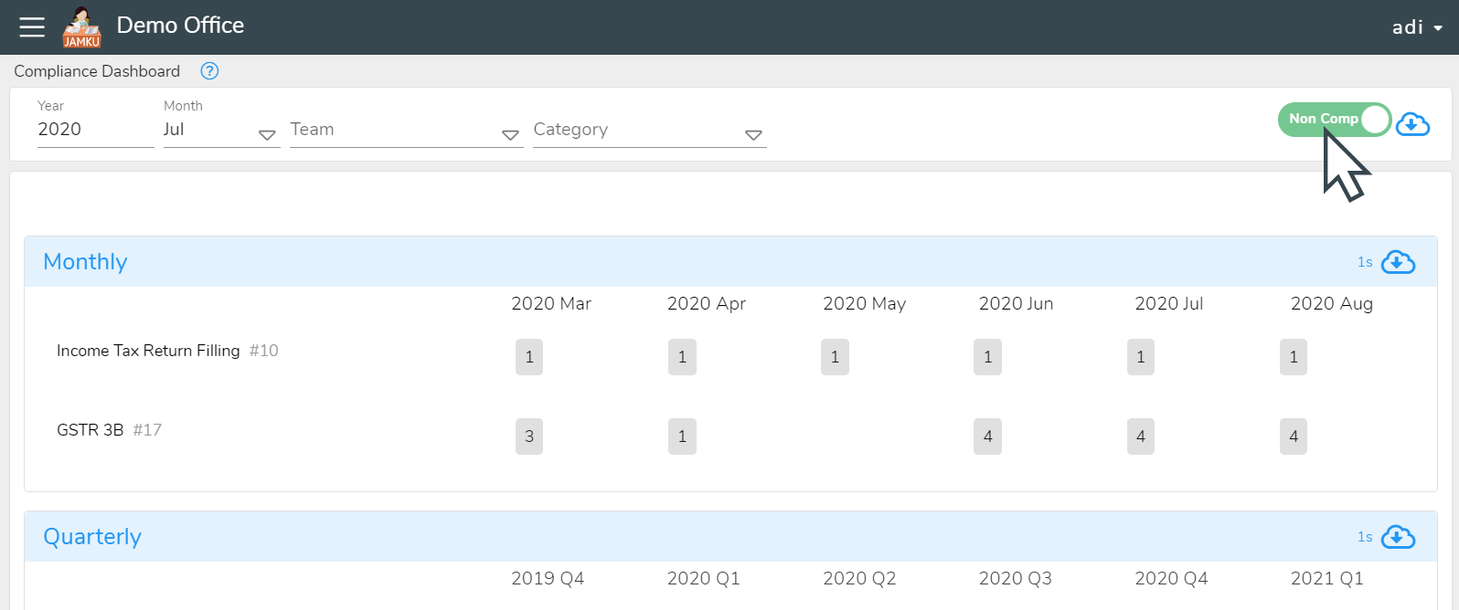Viewport: 1459px width, 610px height.
Task: Open GSTR 3B count for 2020 Jun
Action: coord(987,436)
